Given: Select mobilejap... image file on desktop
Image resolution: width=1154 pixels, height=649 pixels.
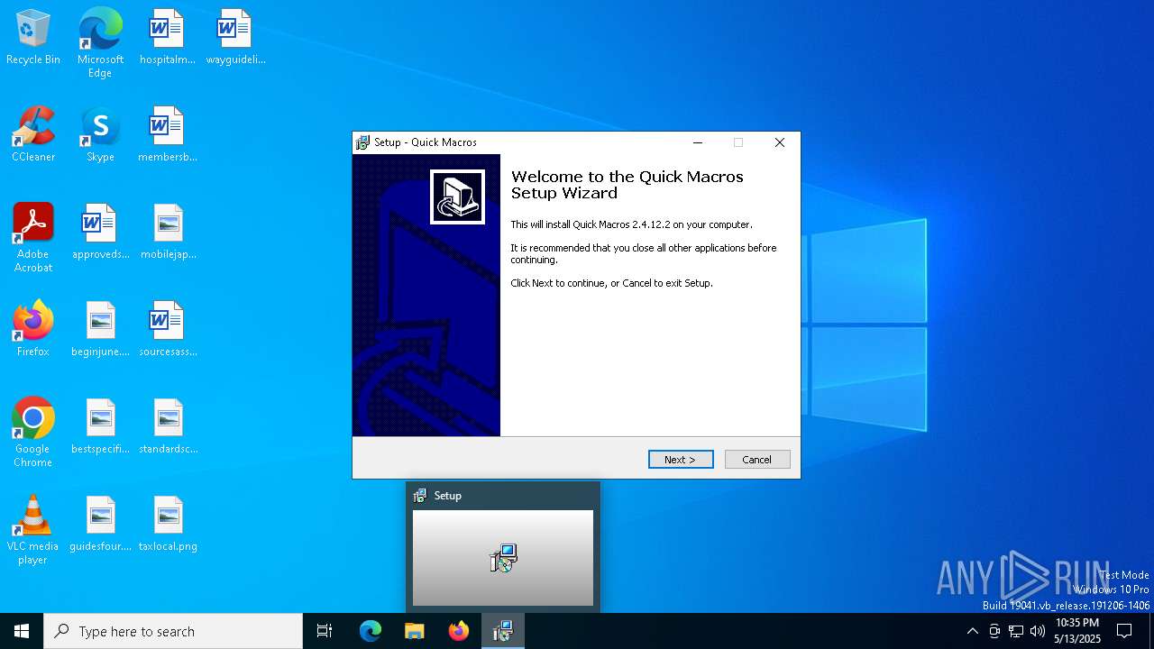Looking at the screenshot, I should [168, 233].
